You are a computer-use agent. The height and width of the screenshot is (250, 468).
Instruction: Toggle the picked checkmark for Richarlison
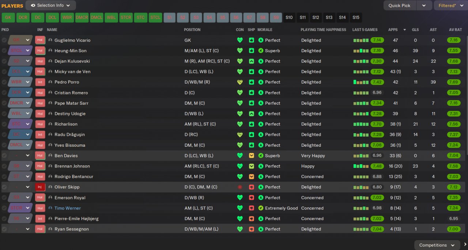[x=4, y=124]
